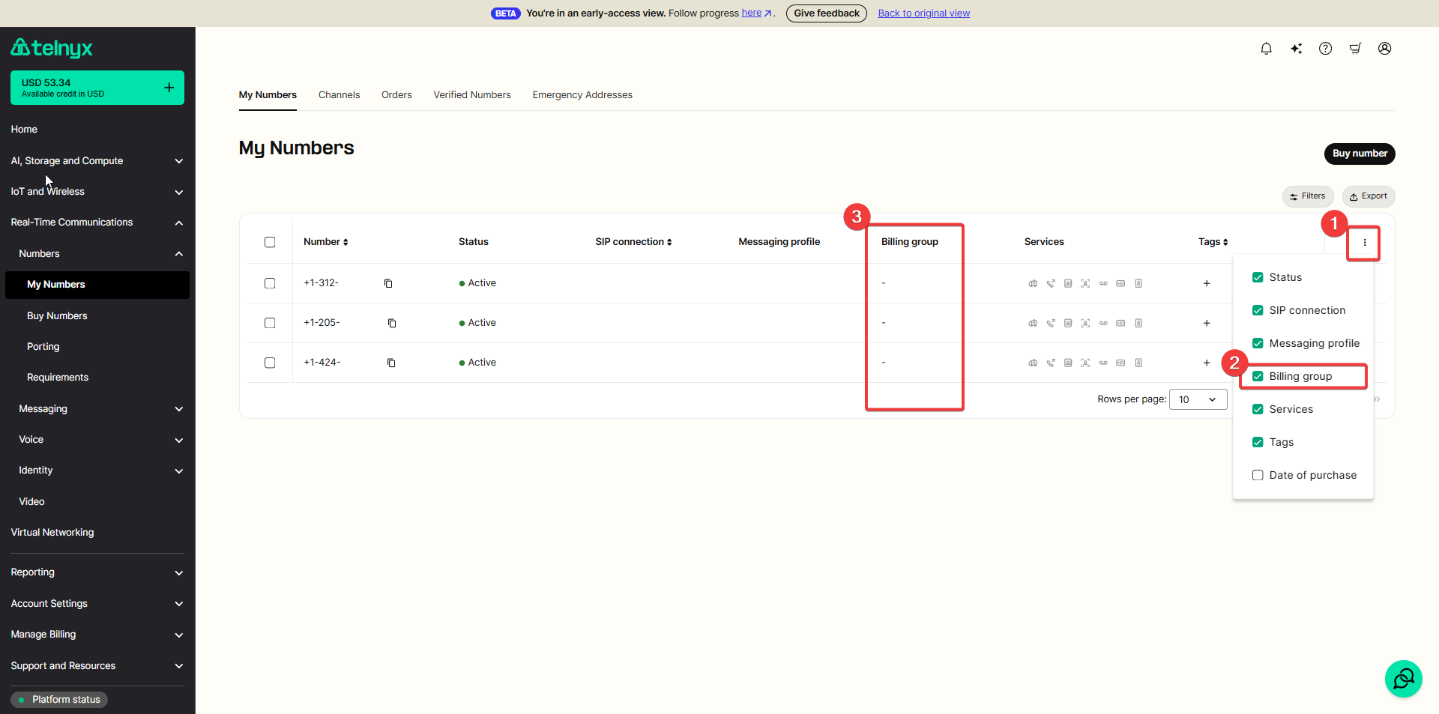The width and height of the screenshot is (1439, 714).
Task: Open the column options three-dot menu
Action: [1364, 242]
